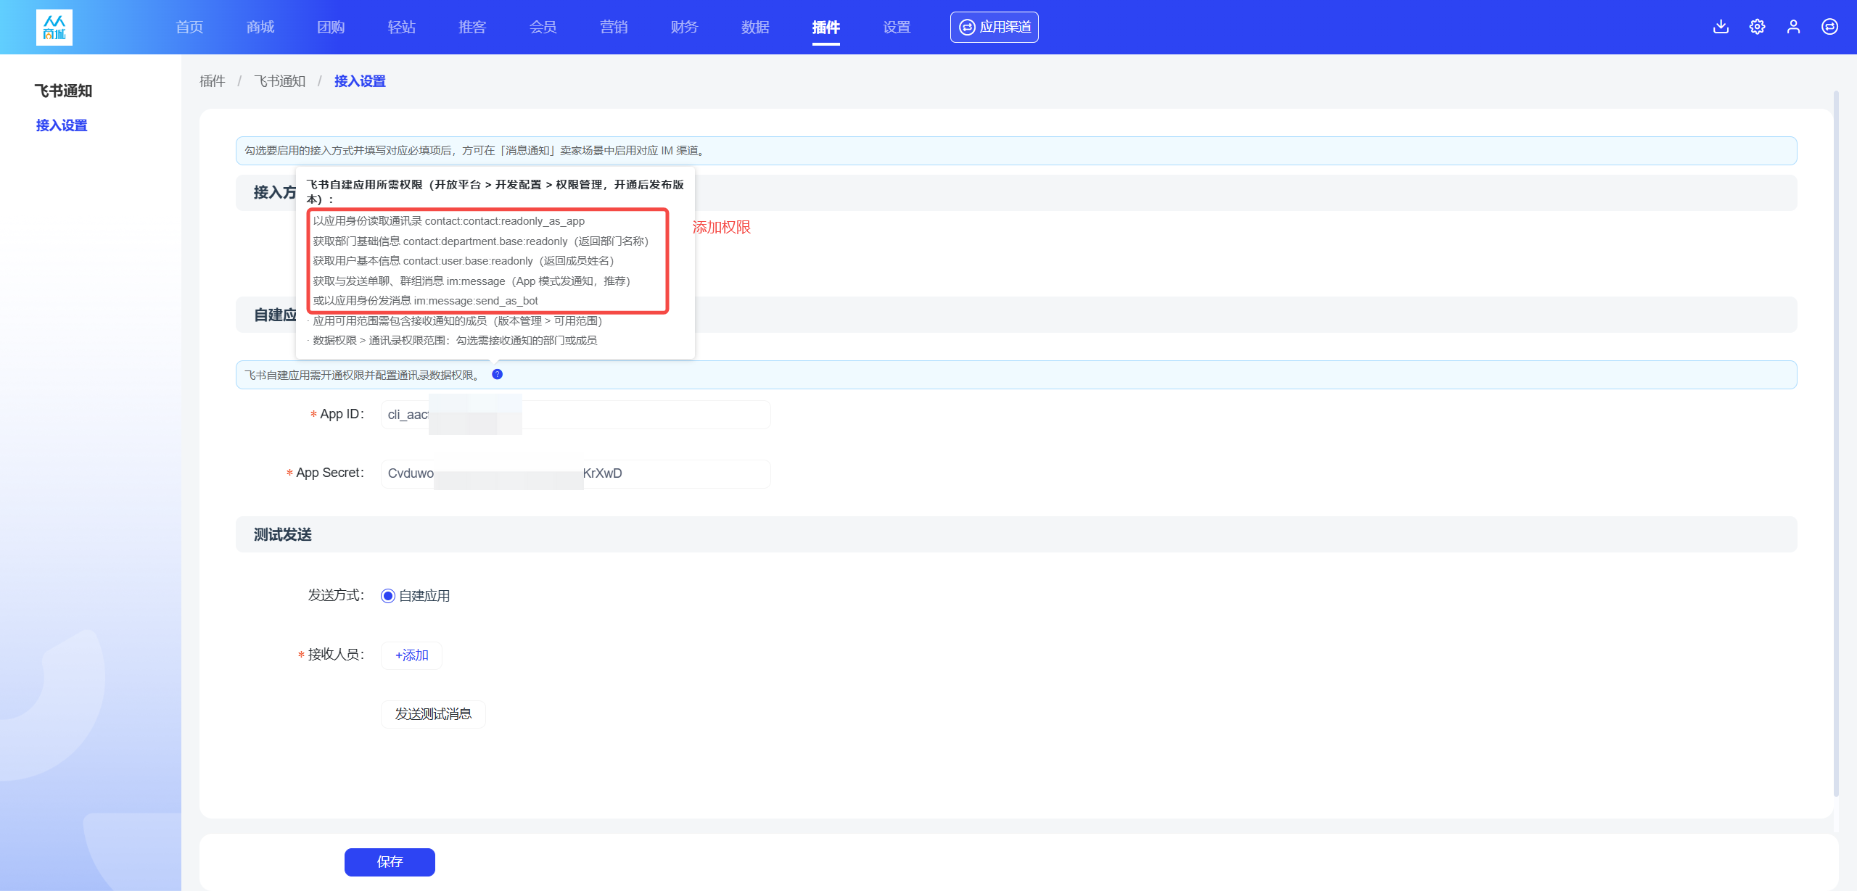Select the 自建应用 radio button

pyautogui.click(x=388, y=596)
